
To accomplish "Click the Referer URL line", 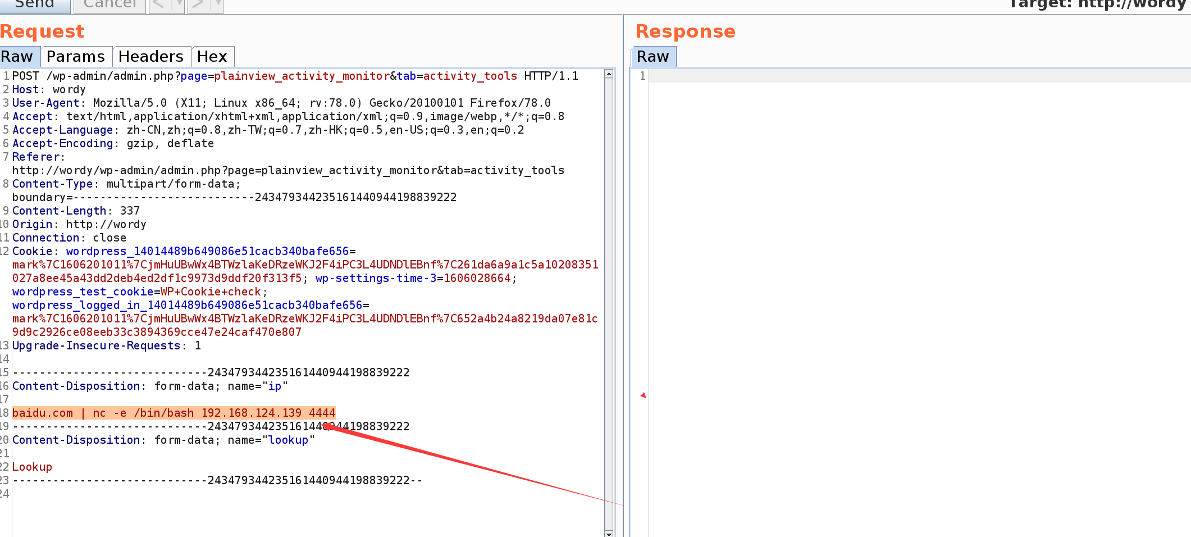I will (289, 171).
